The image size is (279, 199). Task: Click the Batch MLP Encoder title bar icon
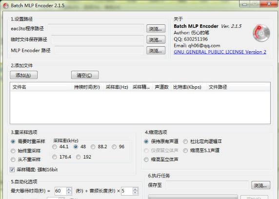(x=5, y=5)
